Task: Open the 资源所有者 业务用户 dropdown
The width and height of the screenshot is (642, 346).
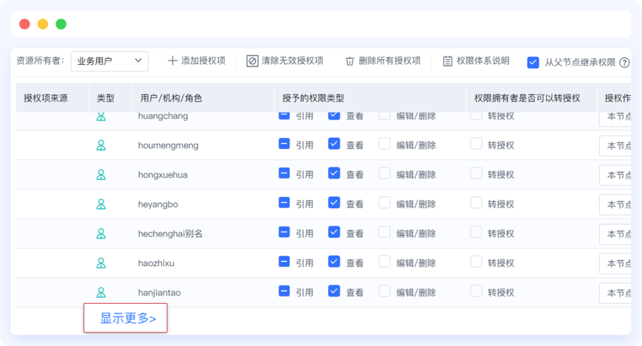Action: pos(109,61)
